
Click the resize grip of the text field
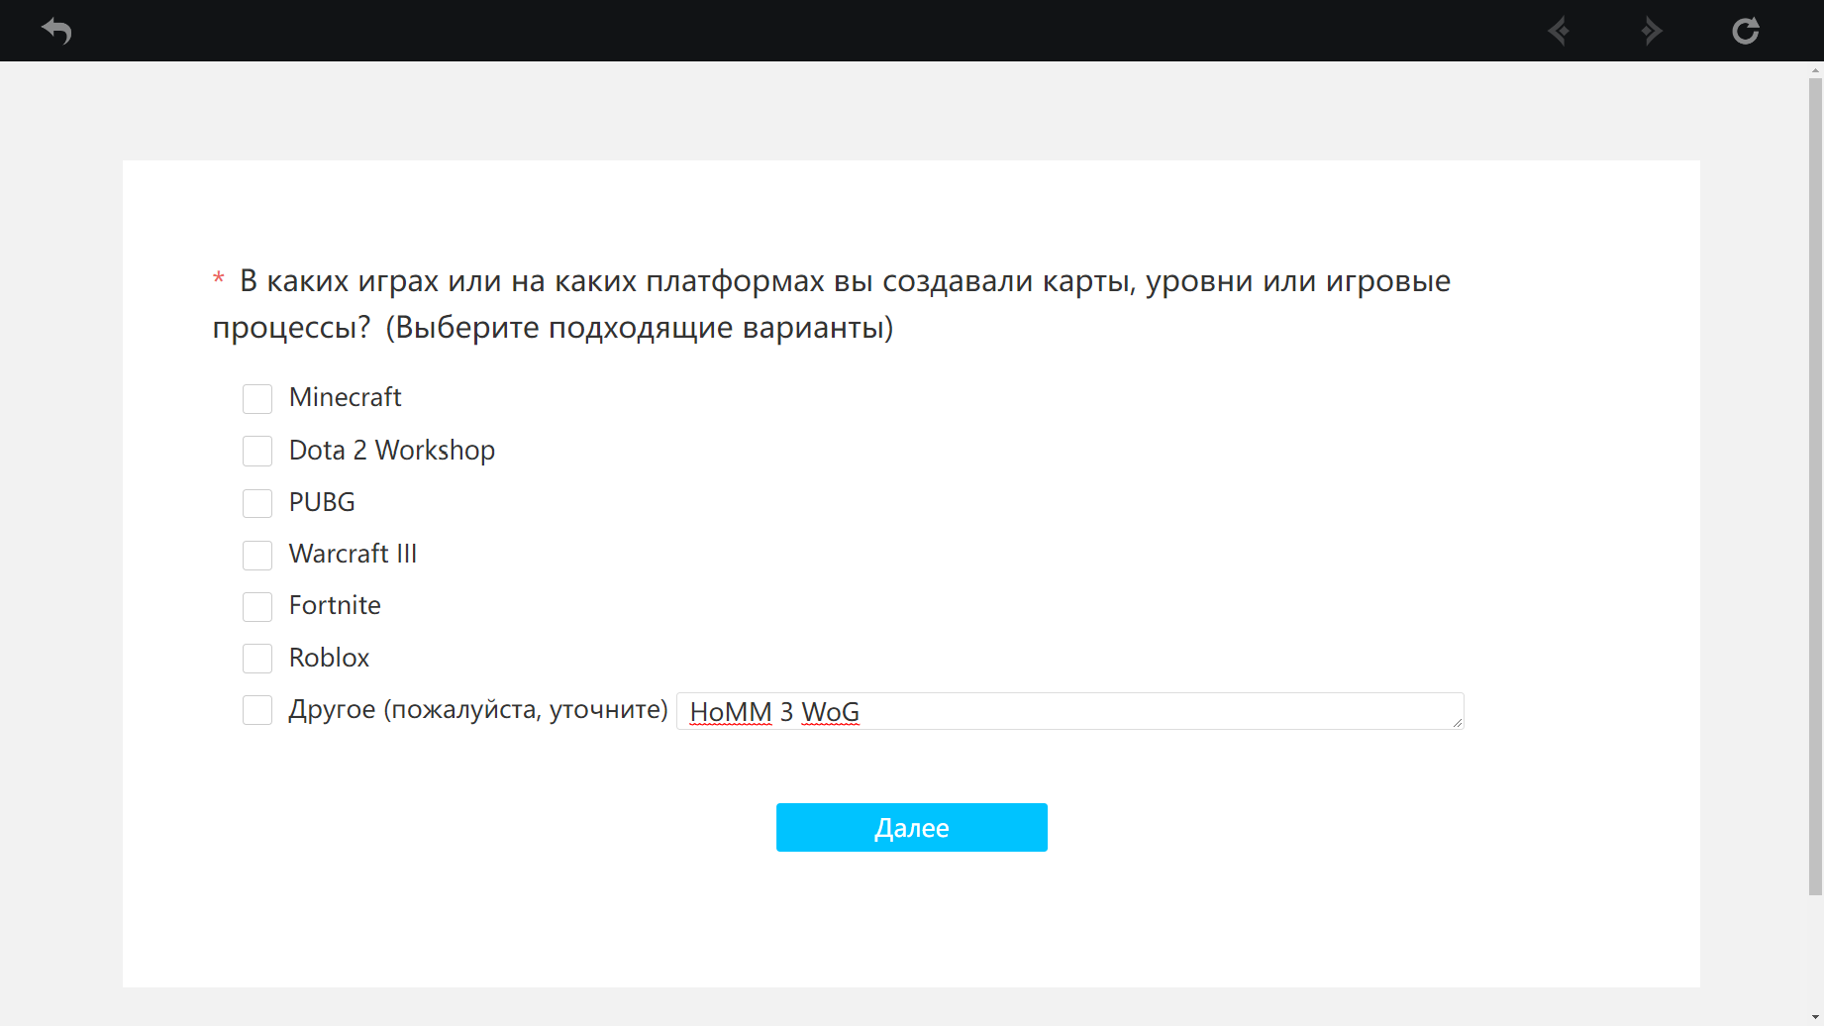[x=1458, y=723]
